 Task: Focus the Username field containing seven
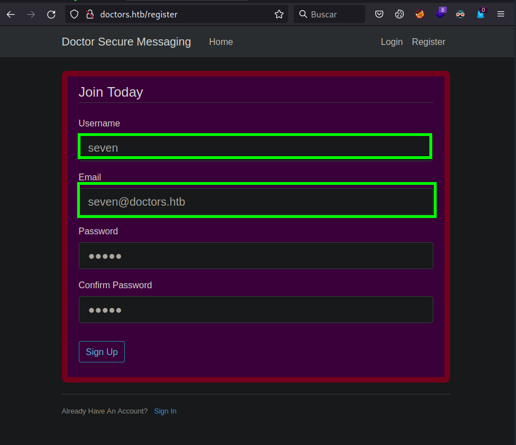point(255,148)
